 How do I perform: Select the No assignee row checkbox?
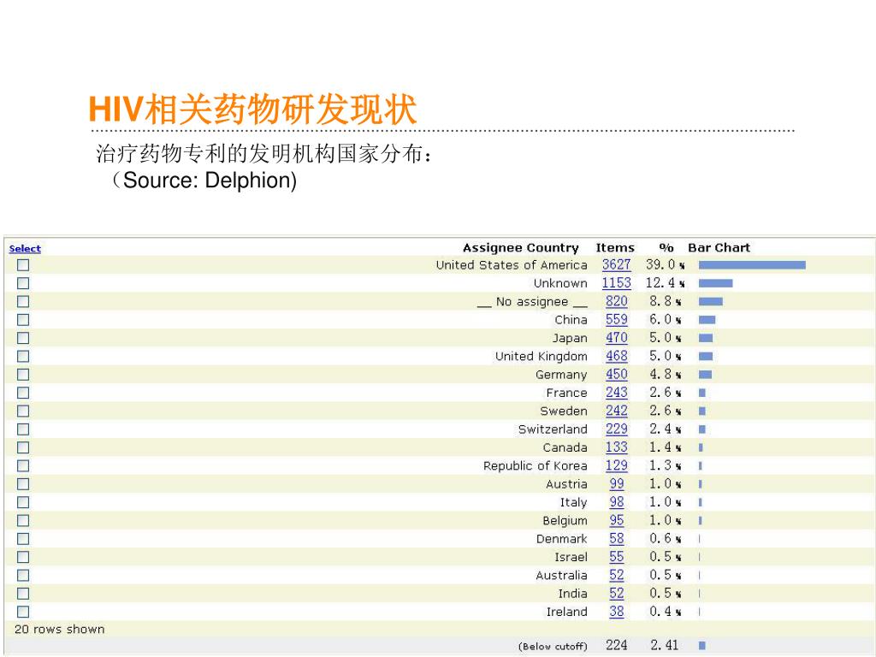(x=23, y=302)
